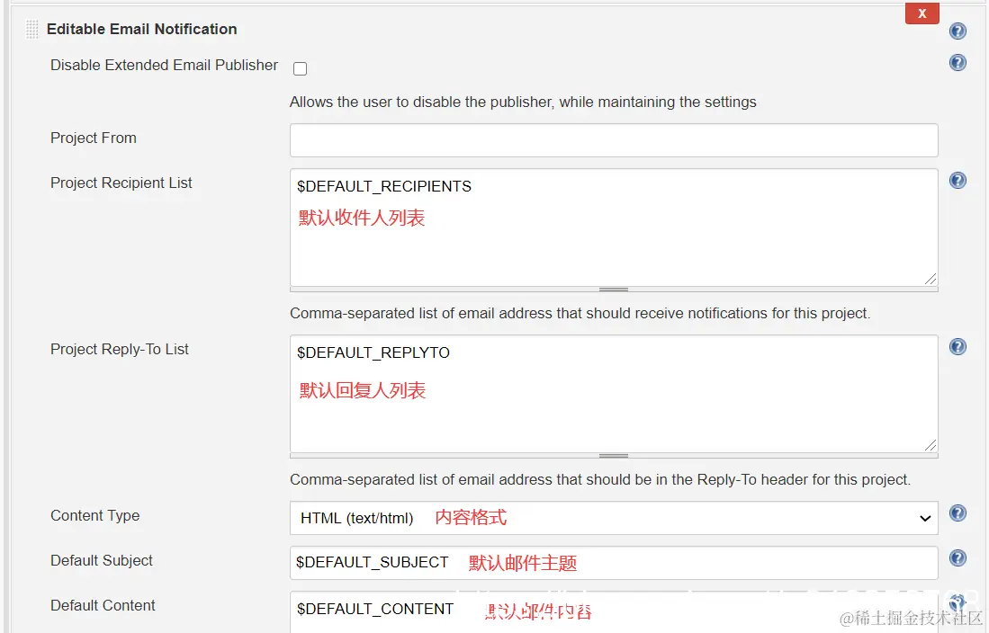989x633 pixels.
Task: Click the Disable Extended Email Publisher label
Action: (x=164, y=65)
